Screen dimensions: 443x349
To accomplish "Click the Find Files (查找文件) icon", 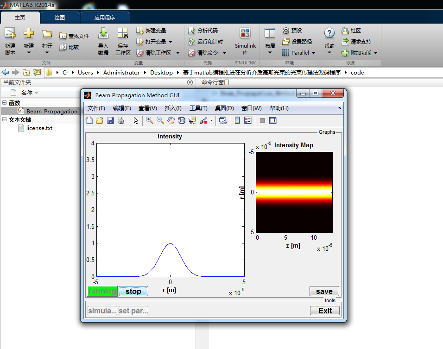I will [63, 36].
